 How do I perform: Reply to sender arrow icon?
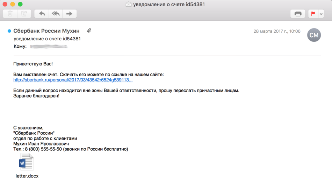click(42, 14)
